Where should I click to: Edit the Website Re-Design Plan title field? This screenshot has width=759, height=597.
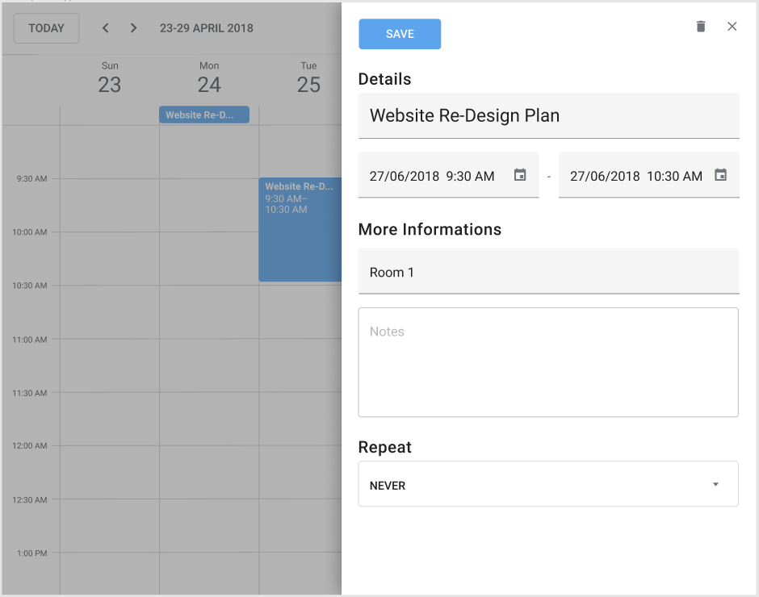(x=548, y=115)
